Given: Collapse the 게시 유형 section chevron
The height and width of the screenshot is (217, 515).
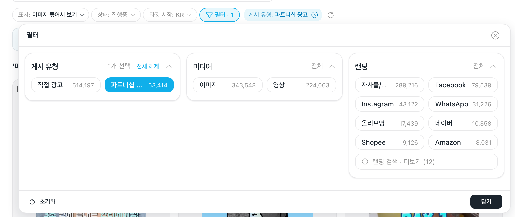Looking at the screenshot, I should click(x=169, y=66).
